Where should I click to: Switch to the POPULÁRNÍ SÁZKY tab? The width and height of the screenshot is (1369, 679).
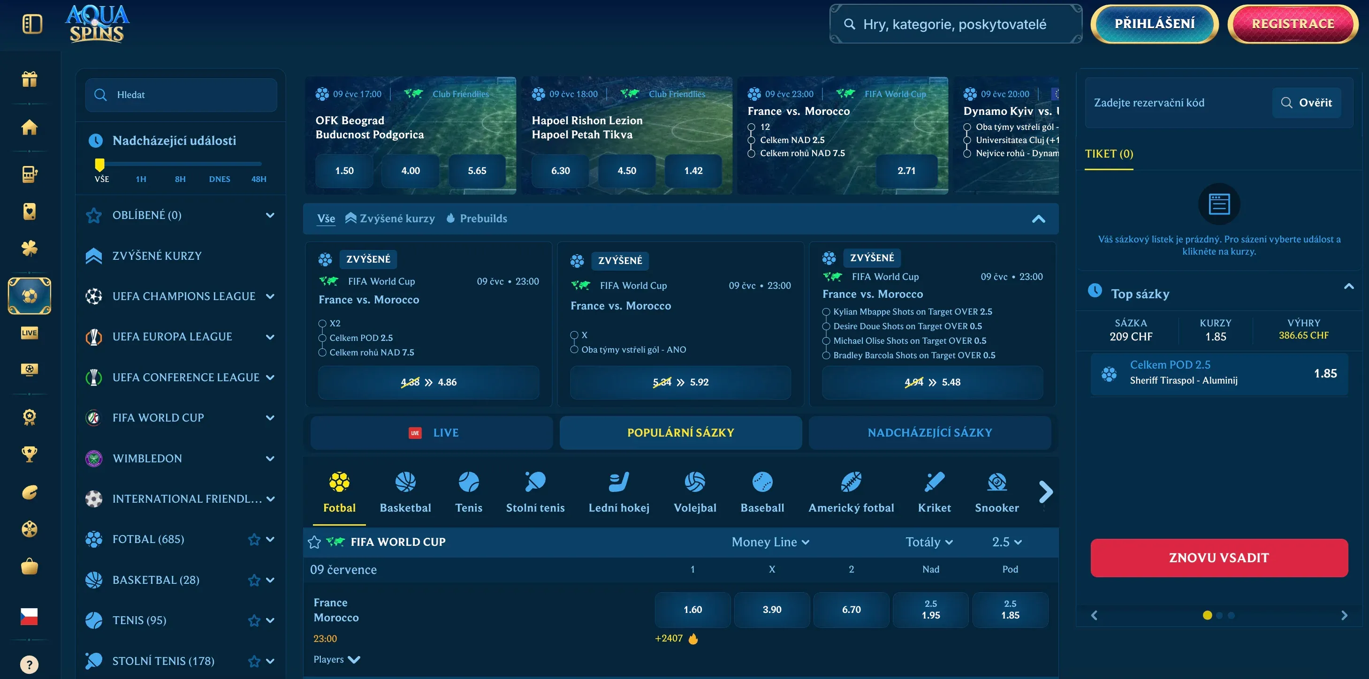pos(680,432)
